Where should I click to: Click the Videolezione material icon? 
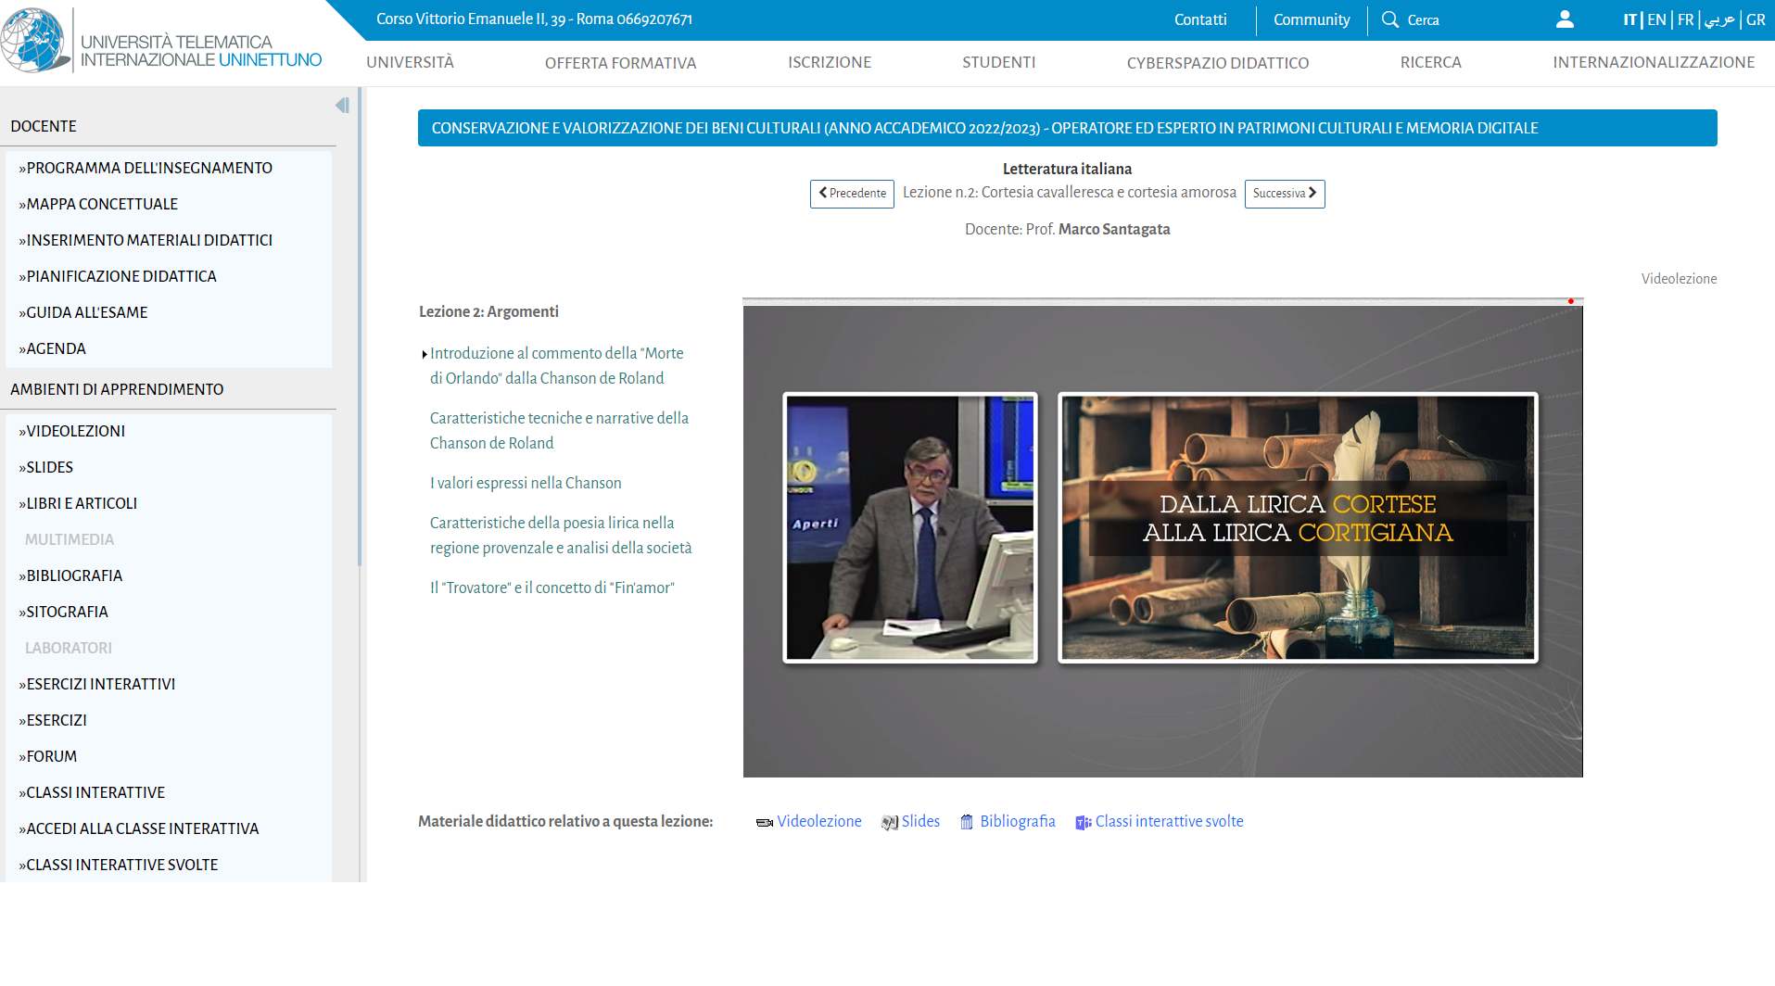click(x=764, y=823)
